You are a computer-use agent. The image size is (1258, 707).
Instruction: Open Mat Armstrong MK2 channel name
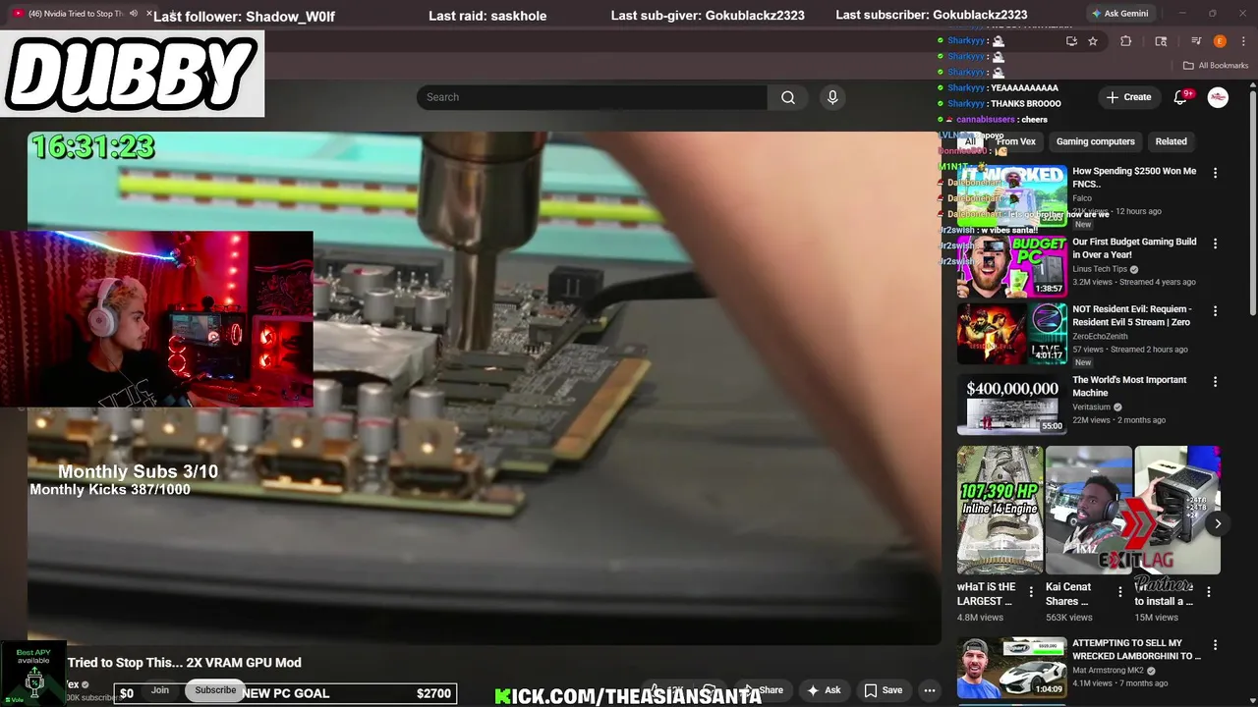click(x=1108, y=671)
